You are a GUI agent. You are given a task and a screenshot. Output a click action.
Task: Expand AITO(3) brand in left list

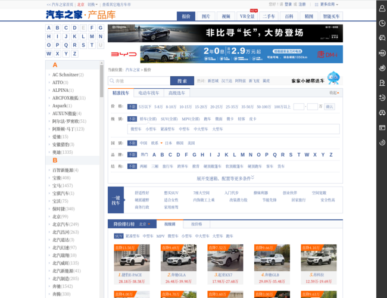point(60,82)
